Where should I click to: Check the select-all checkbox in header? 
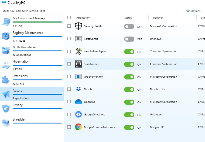69,17
